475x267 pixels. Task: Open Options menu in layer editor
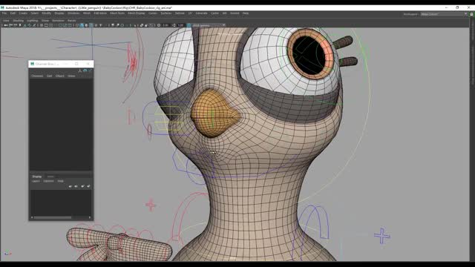click(x=48, y=181)
